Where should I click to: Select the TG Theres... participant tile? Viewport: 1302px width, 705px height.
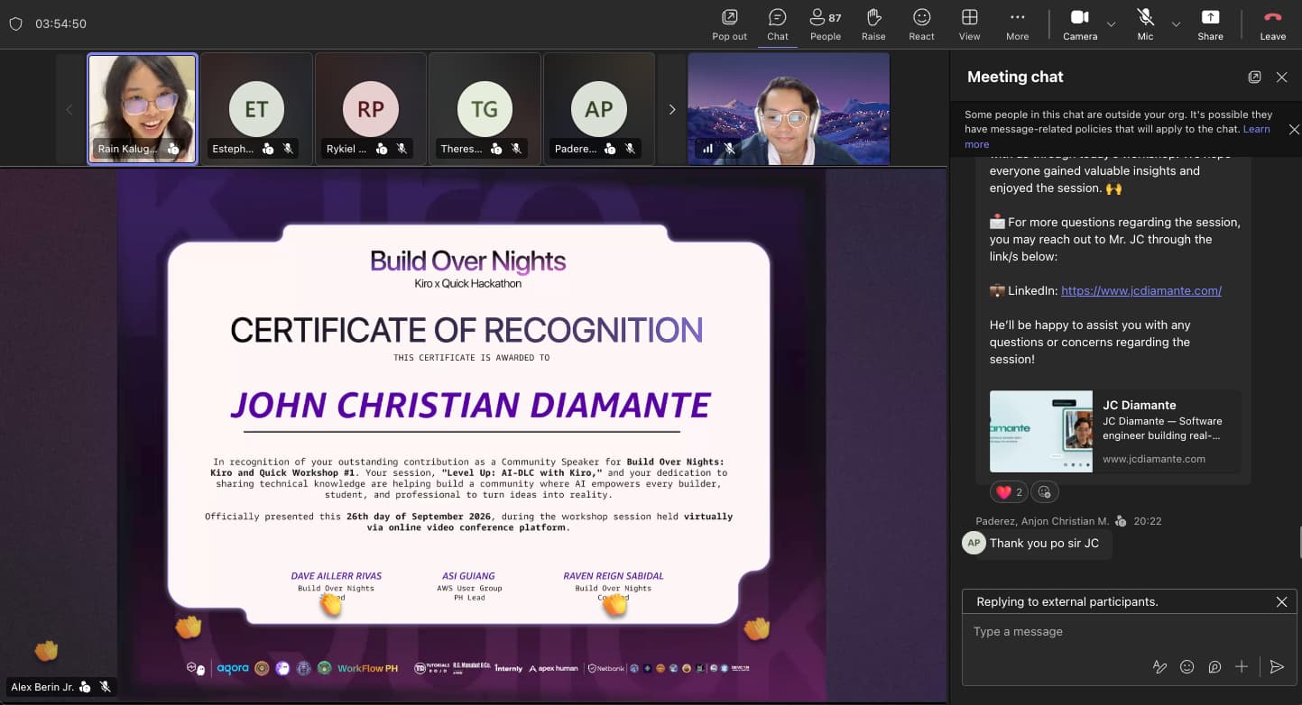[485, 109]
